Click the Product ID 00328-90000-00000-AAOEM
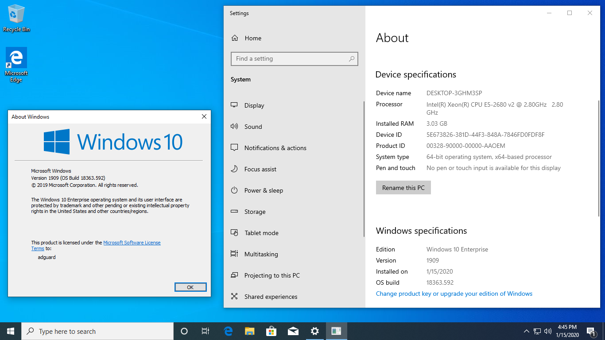 point(466,146)
